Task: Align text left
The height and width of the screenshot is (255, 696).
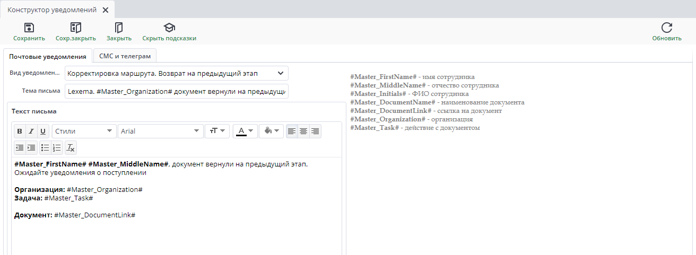Action: click(x=292, y=131)
